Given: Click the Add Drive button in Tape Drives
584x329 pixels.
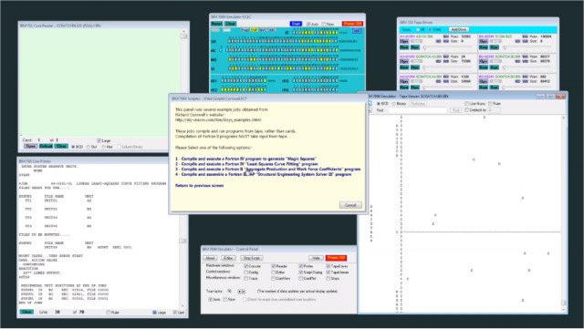Looking at the screenshot, I should [x=458, y=29].
